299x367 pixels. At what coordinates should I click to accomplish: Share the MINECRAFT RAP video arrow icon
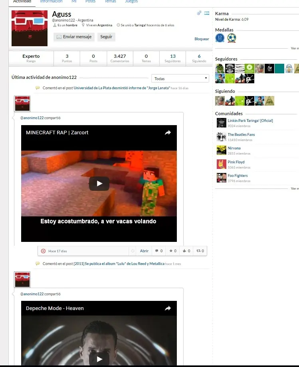click(168, 132)
